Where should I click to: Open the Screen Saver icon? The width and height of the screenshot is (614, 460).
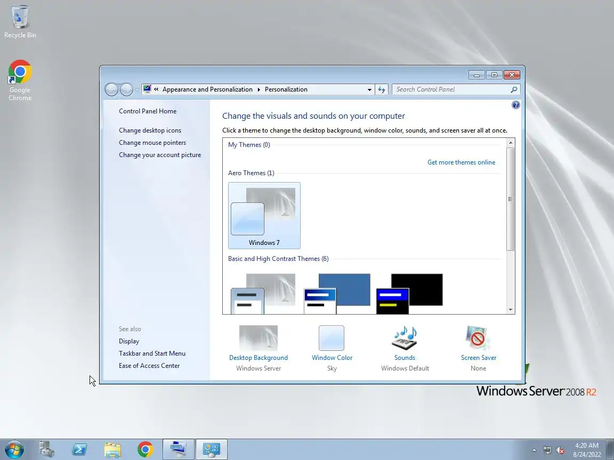[x=478, y=338]
